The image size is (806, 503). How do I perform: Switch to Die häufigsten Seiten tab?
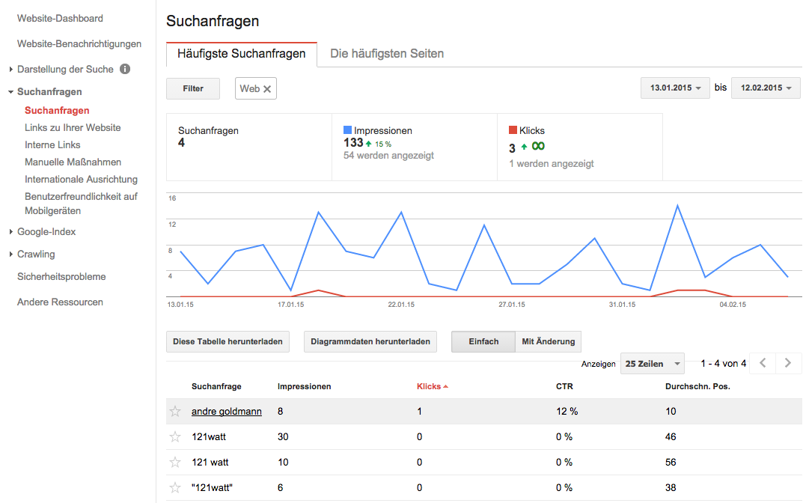coord(387,54)
